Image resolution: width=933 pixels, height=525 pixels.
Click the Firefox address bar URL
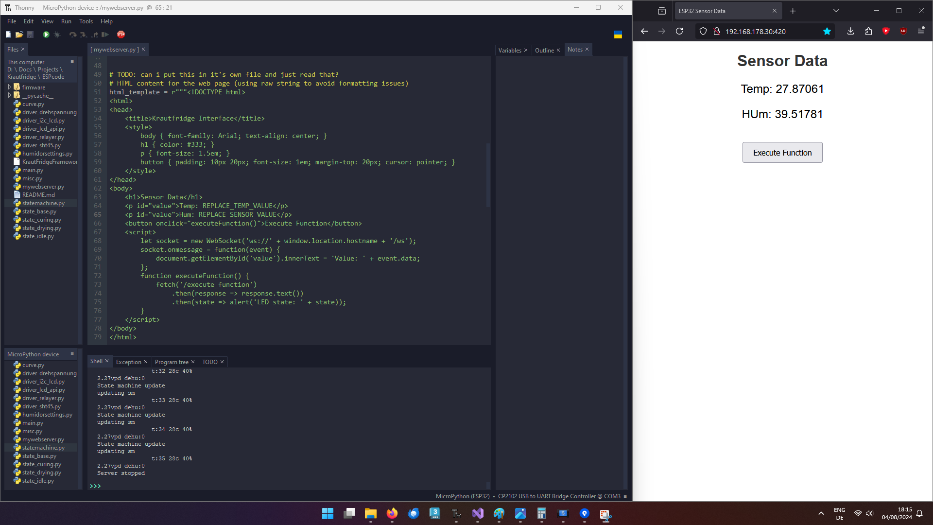click(756, 31)
